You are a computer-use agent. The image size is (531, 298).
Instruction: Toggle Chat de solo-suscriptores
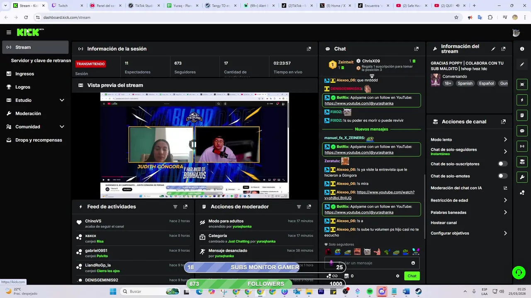point(502,164)
